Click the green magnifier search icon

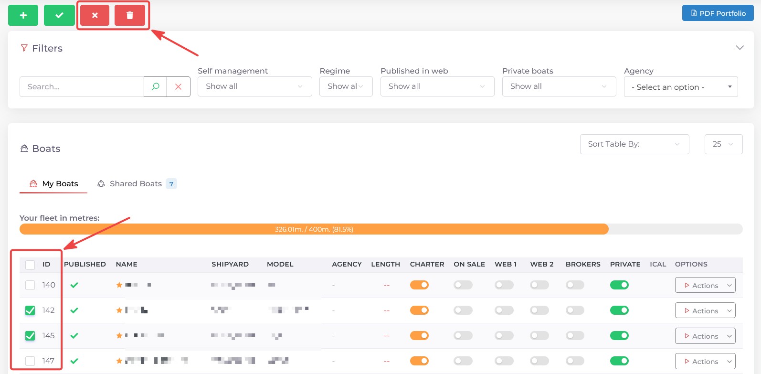156,86
